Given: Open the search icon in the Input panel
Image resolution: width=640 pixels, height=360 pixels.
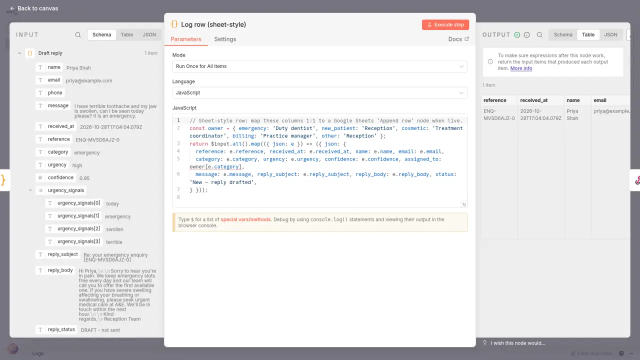Looking at the screenshot, I should (78, 35).
